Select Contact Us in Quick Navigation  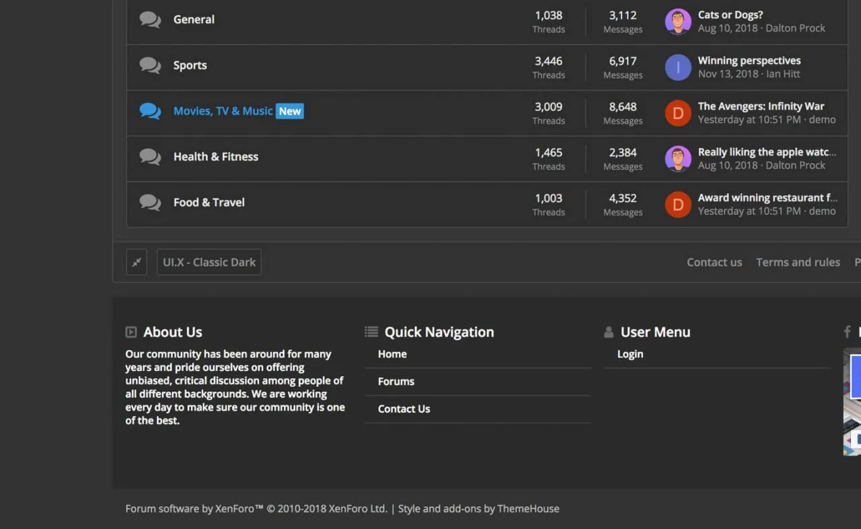(404, 409)
